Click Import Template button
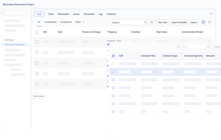This screenshot has width=221, height=140. point(179,22)
